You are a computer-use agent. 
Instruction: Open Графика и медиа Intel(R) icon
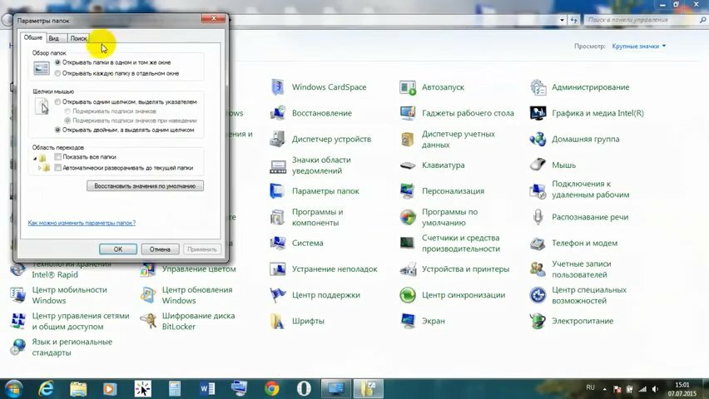pyautogui.click(x=538, y=113)
